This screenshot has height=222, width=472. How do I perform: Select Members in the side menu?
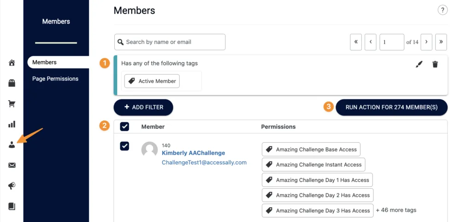click(45, 62)
